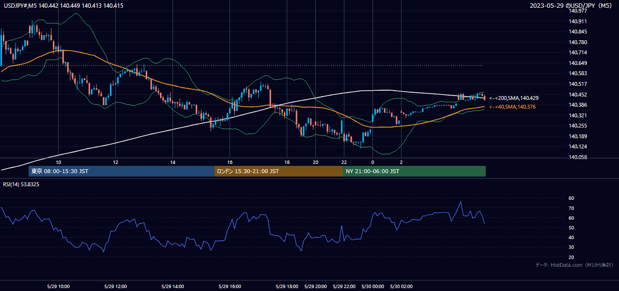Click the 140.386 price axis label
619x291 pixels.
pos(578,105)
